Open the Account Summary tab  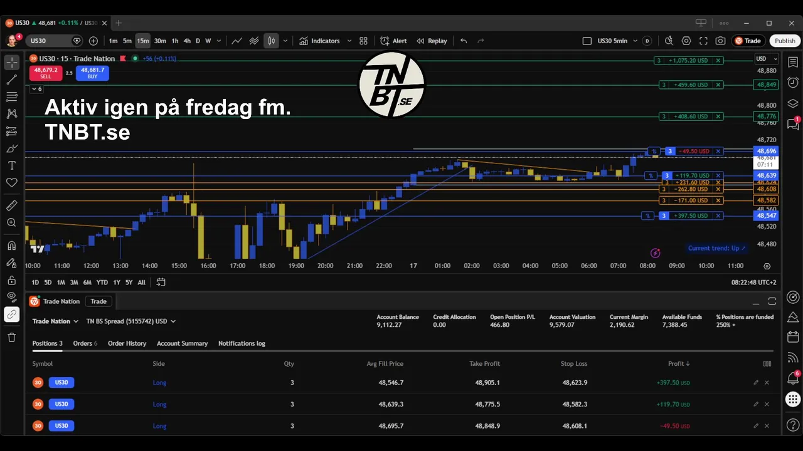182,343
